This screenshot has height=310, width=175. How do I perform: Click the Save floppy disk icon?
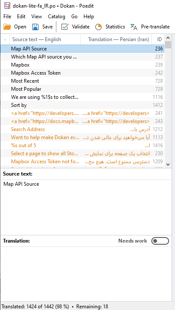coord(35,27)
